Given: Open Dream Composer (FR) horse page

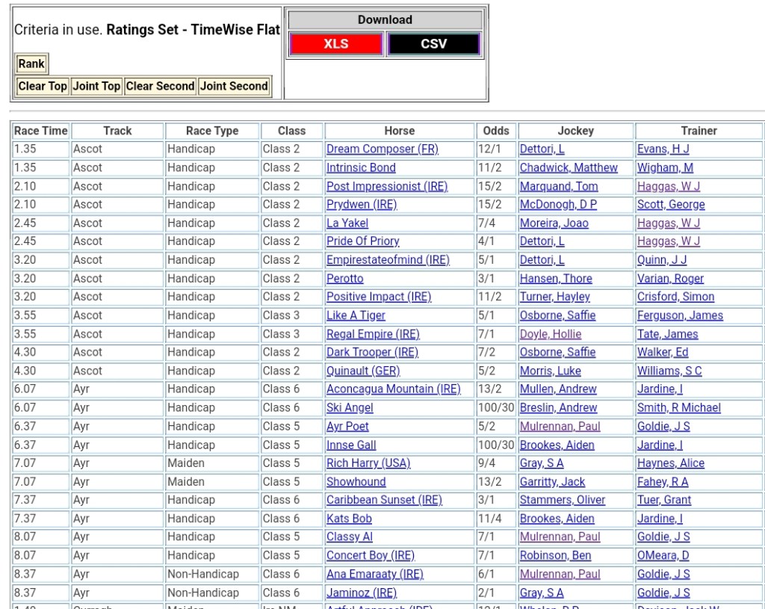Looking at the screenshot, I should [382, 149].
